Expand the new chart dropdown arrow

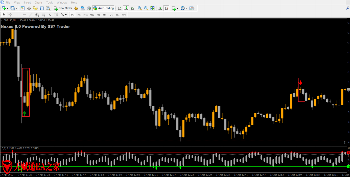click(x=7, y=8)
